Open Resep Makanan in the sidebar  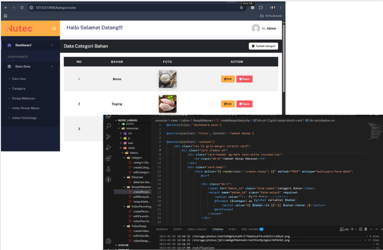point(23,98)
